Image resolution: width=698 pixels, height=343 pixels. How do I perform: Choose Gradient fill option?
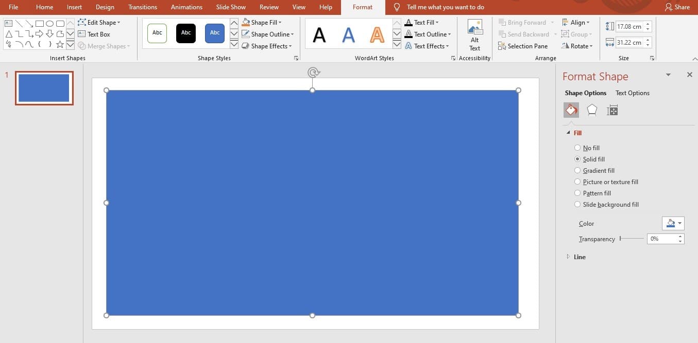(577, 171)
